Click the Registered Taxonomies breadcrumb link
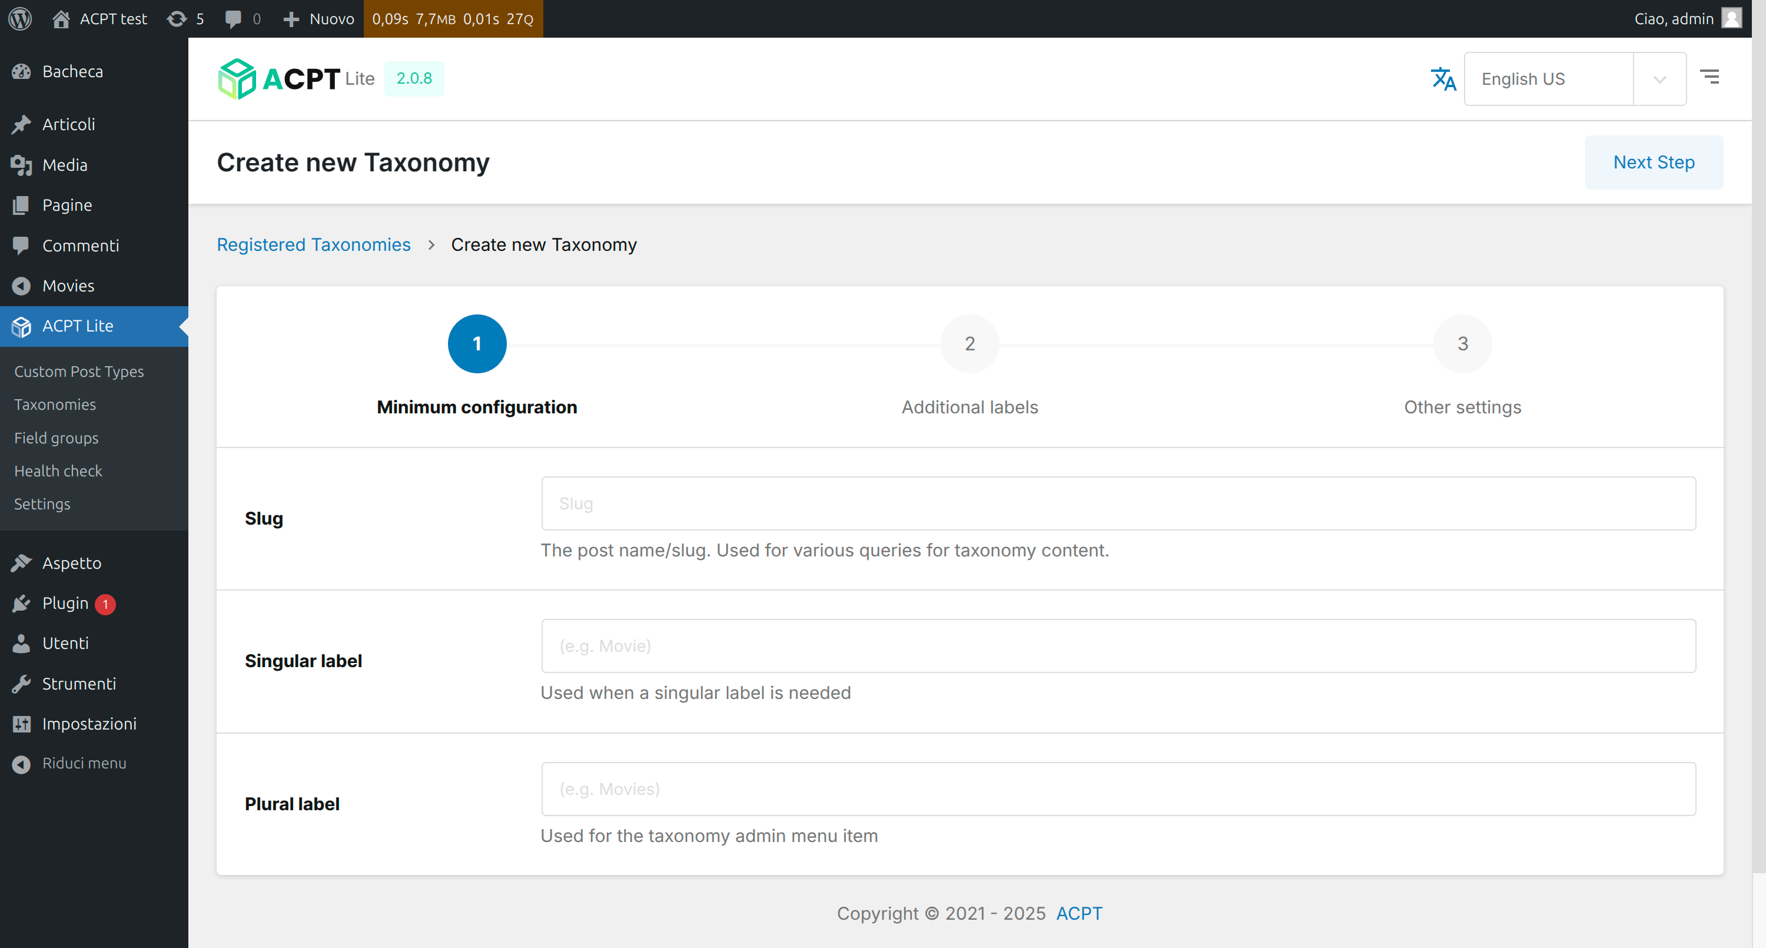Screen dimensions: 1766x948 pyautogui.click(x=313, y=244)
